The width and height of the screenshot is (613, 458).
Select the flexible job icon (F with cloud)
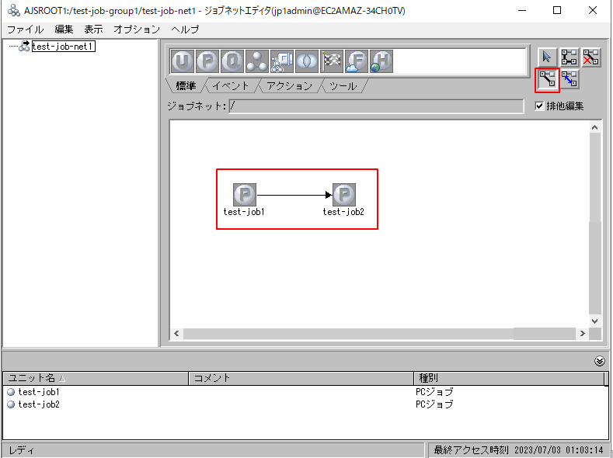tap(356, 61)
